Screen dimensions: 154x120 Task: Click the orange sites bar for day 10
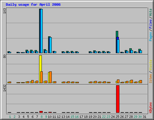pos(51,77)
